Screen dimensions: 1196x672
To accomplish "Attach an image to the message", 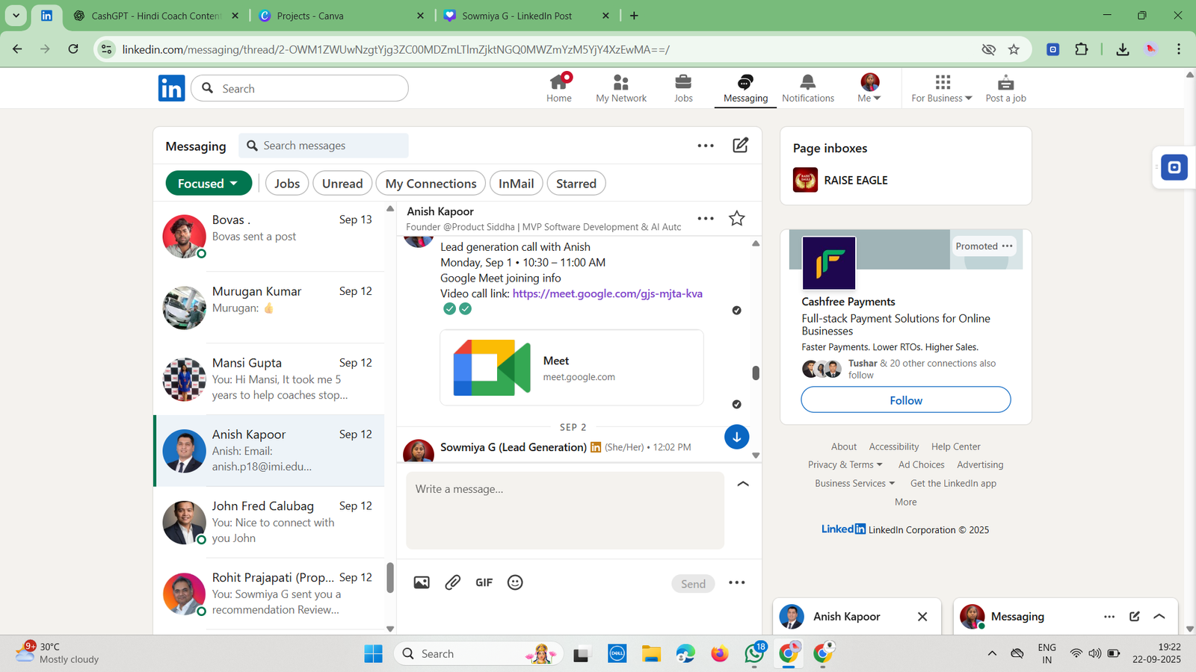I will tap(422, 583).
